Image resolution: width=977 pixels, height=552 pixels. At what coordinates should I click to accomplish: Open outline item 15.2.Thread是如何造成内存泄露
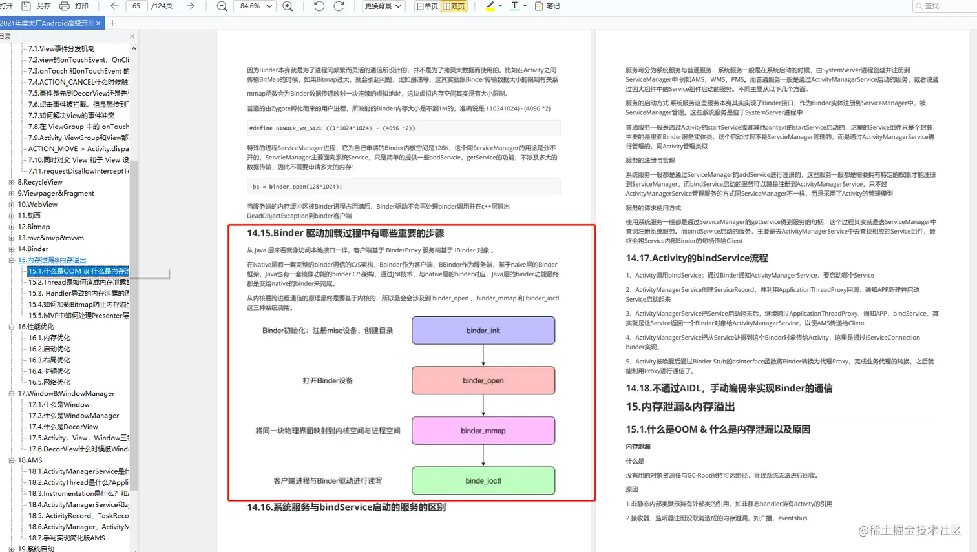[x=78, y=282]
